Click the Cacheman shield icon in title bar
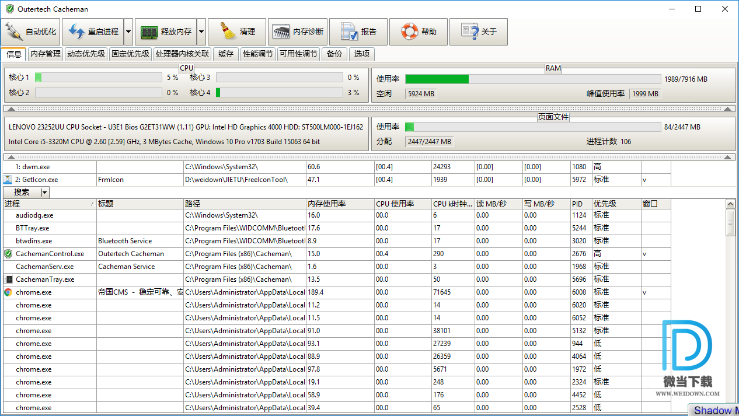Image resolution: width=739 pixels, height=416 pixels. [9, 9]
